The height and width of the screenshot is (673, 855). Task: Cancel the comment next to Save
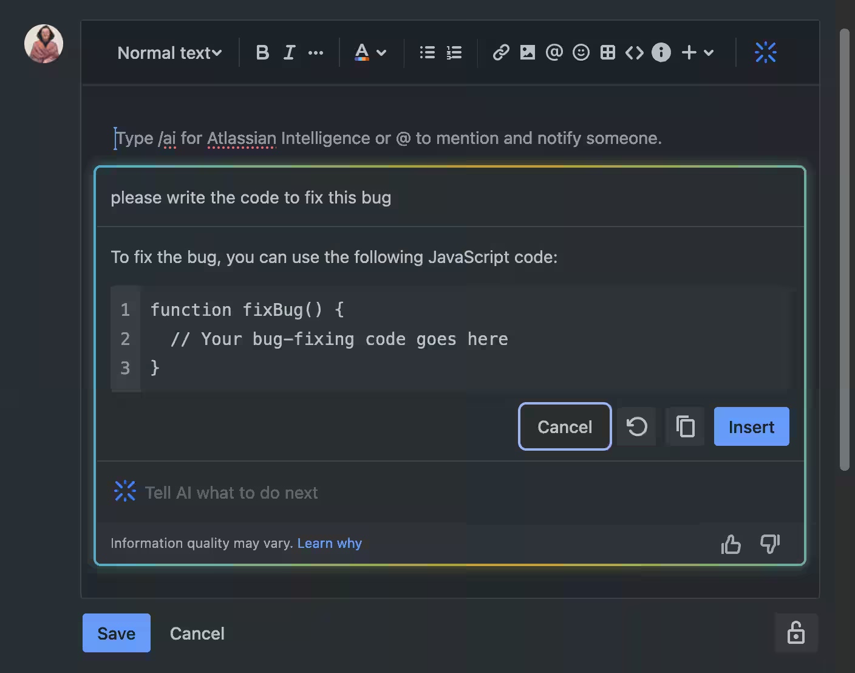tap(197, 633)
